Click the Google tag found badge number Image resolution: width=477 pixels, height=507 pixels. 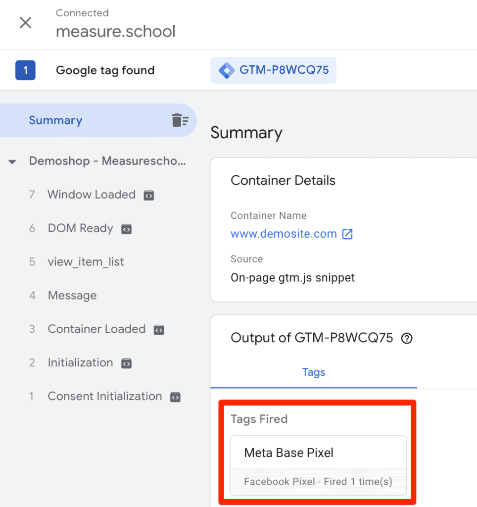tap(25, 70)
